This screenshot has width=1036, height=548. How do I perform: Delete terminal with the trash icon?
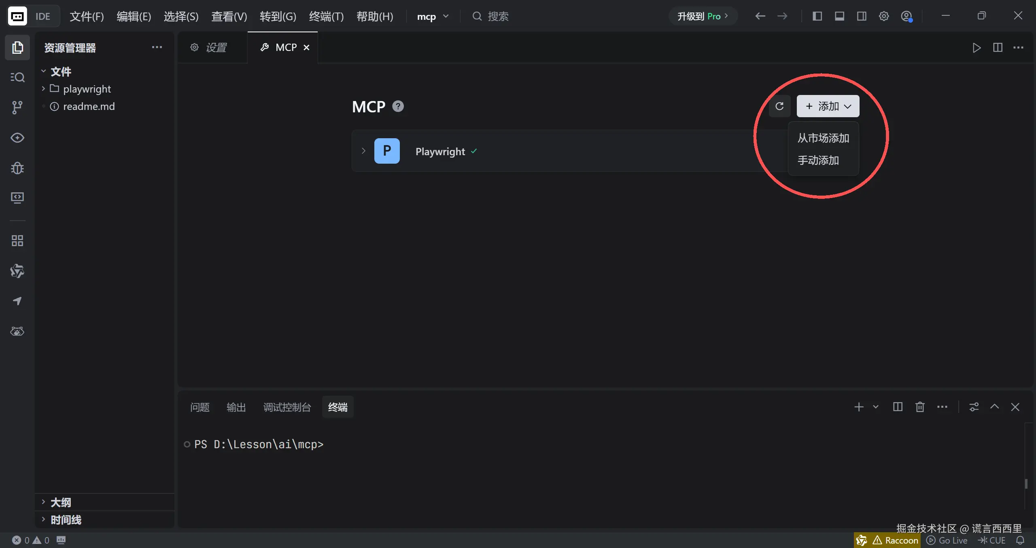920,407
